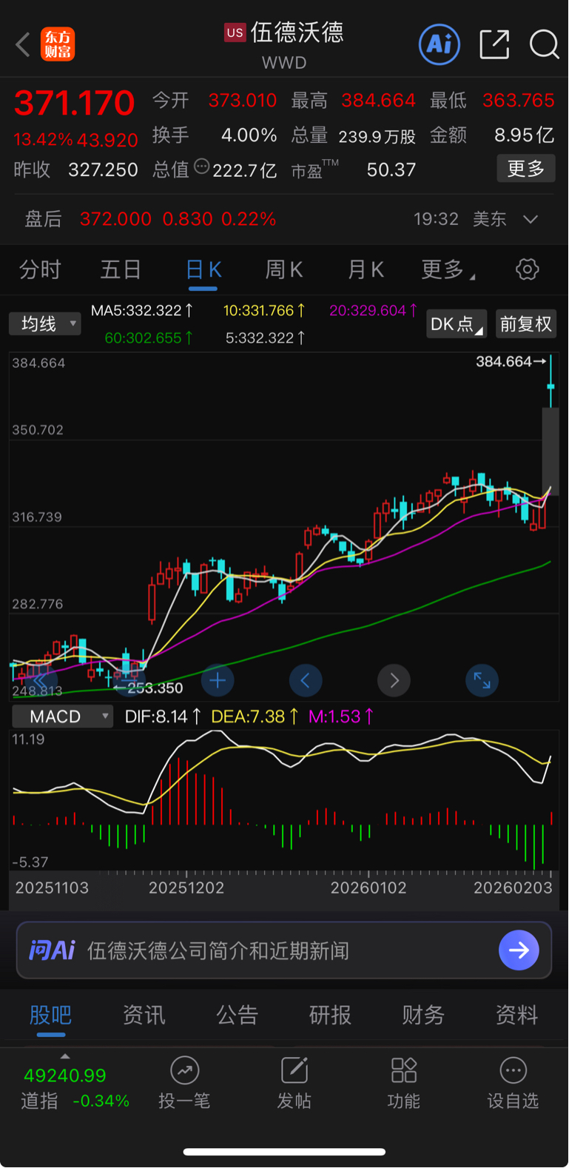Open the DK点 dropdown
Image resolution: width=569 pixels, height=1168 pixels.
point(457,324)
